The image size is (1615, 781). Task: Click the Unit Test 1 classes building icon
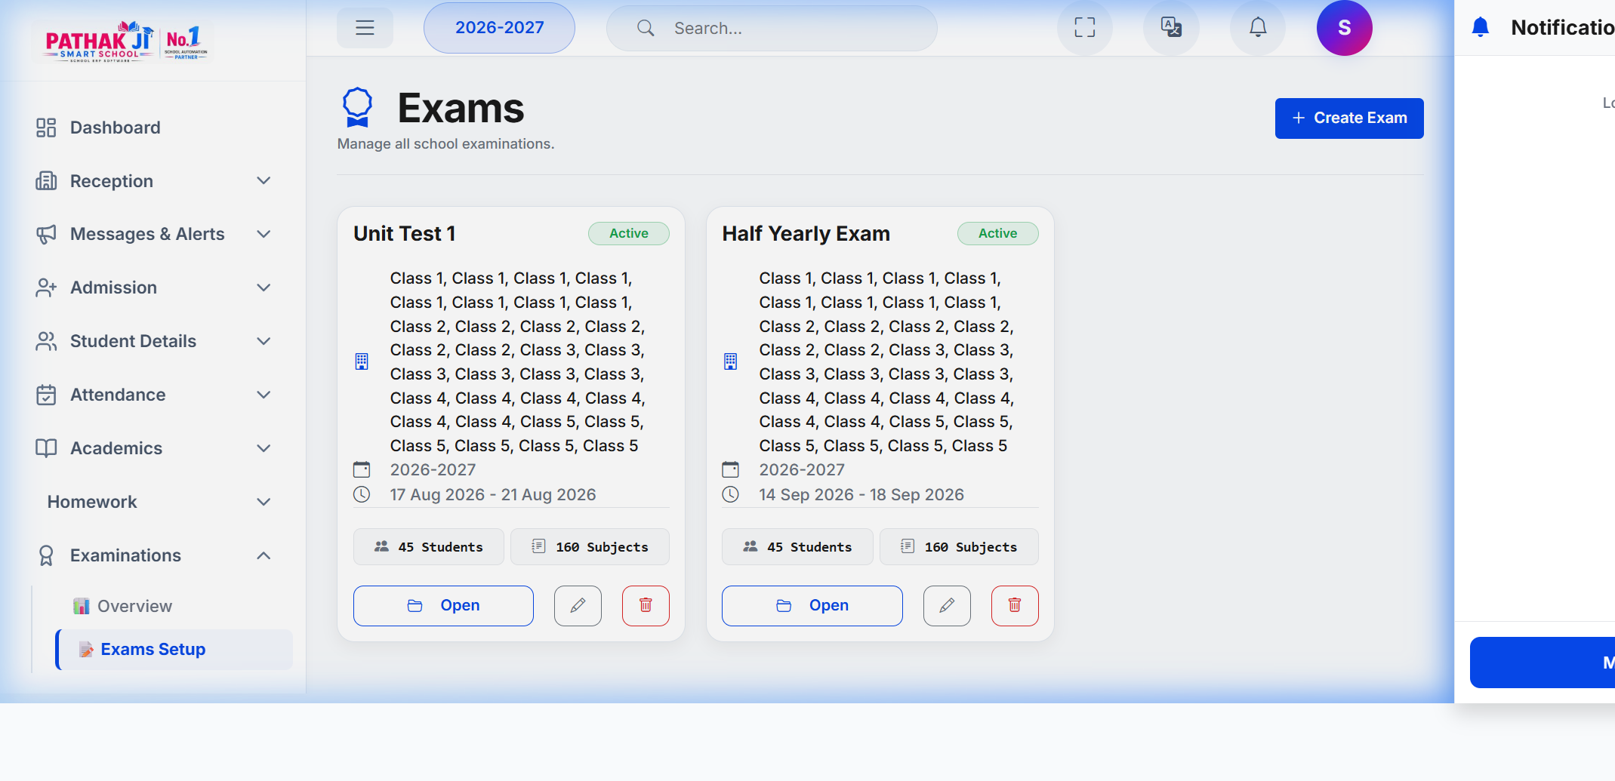(362, 361)
